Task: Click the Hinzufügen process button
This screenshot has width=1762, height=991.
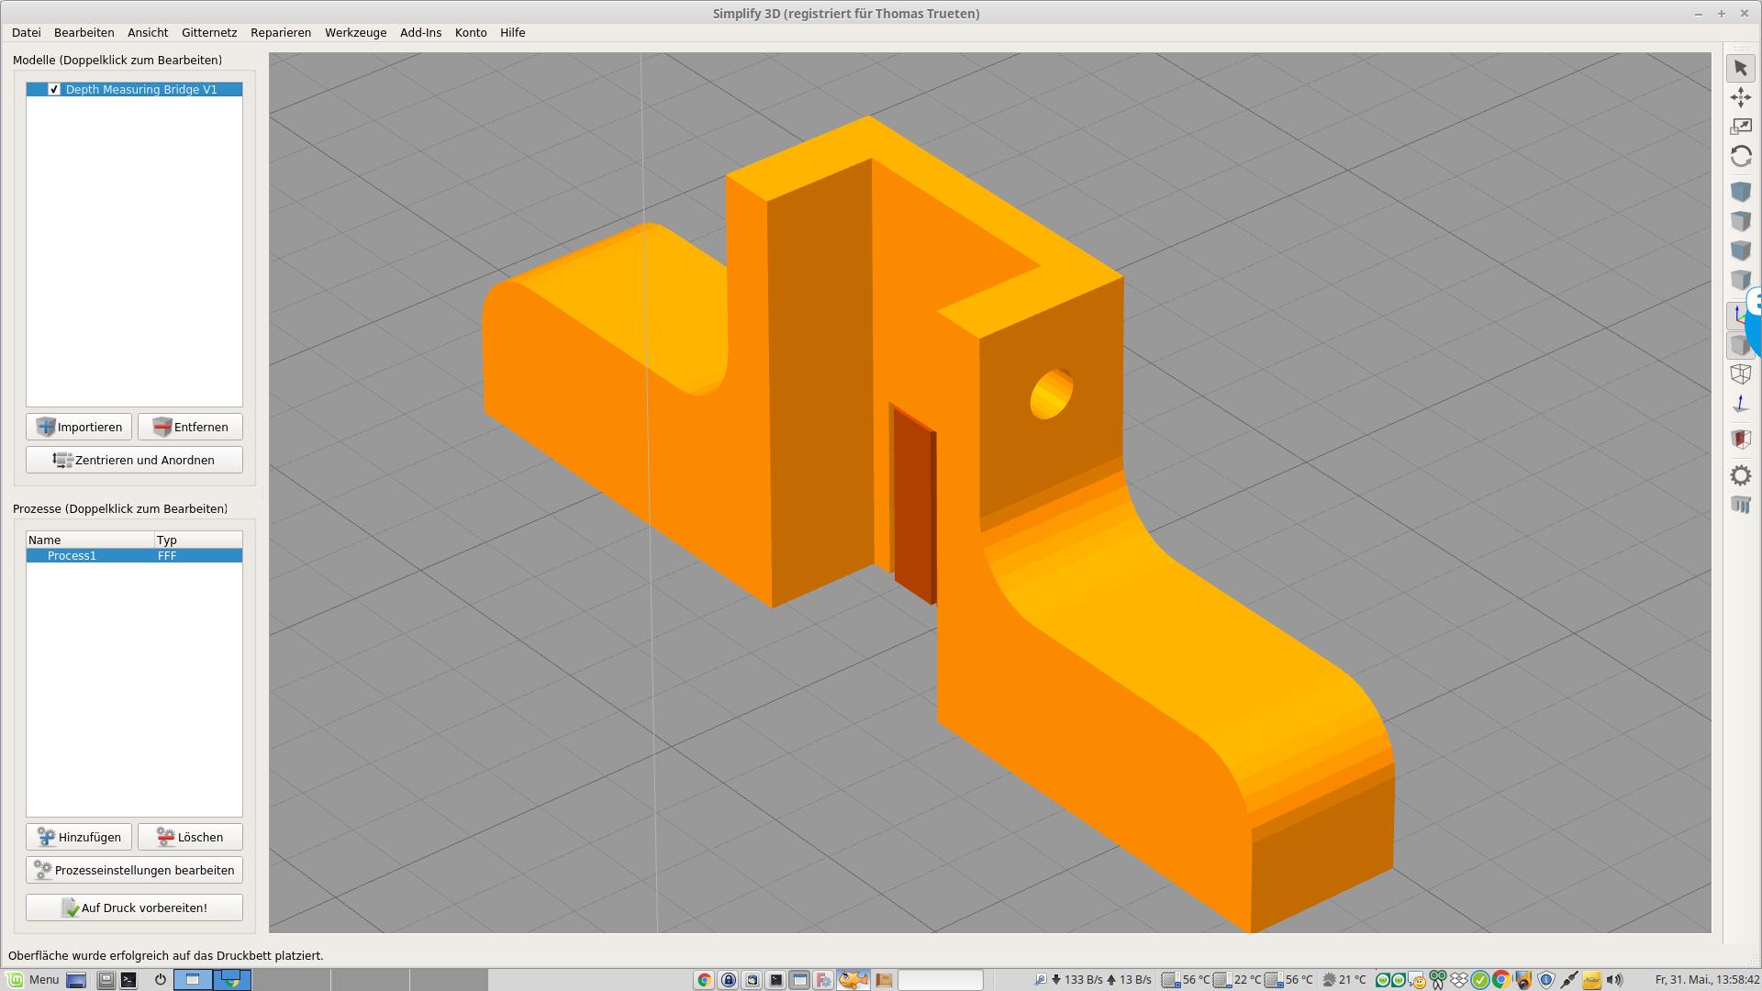Action: pos(79,837)
